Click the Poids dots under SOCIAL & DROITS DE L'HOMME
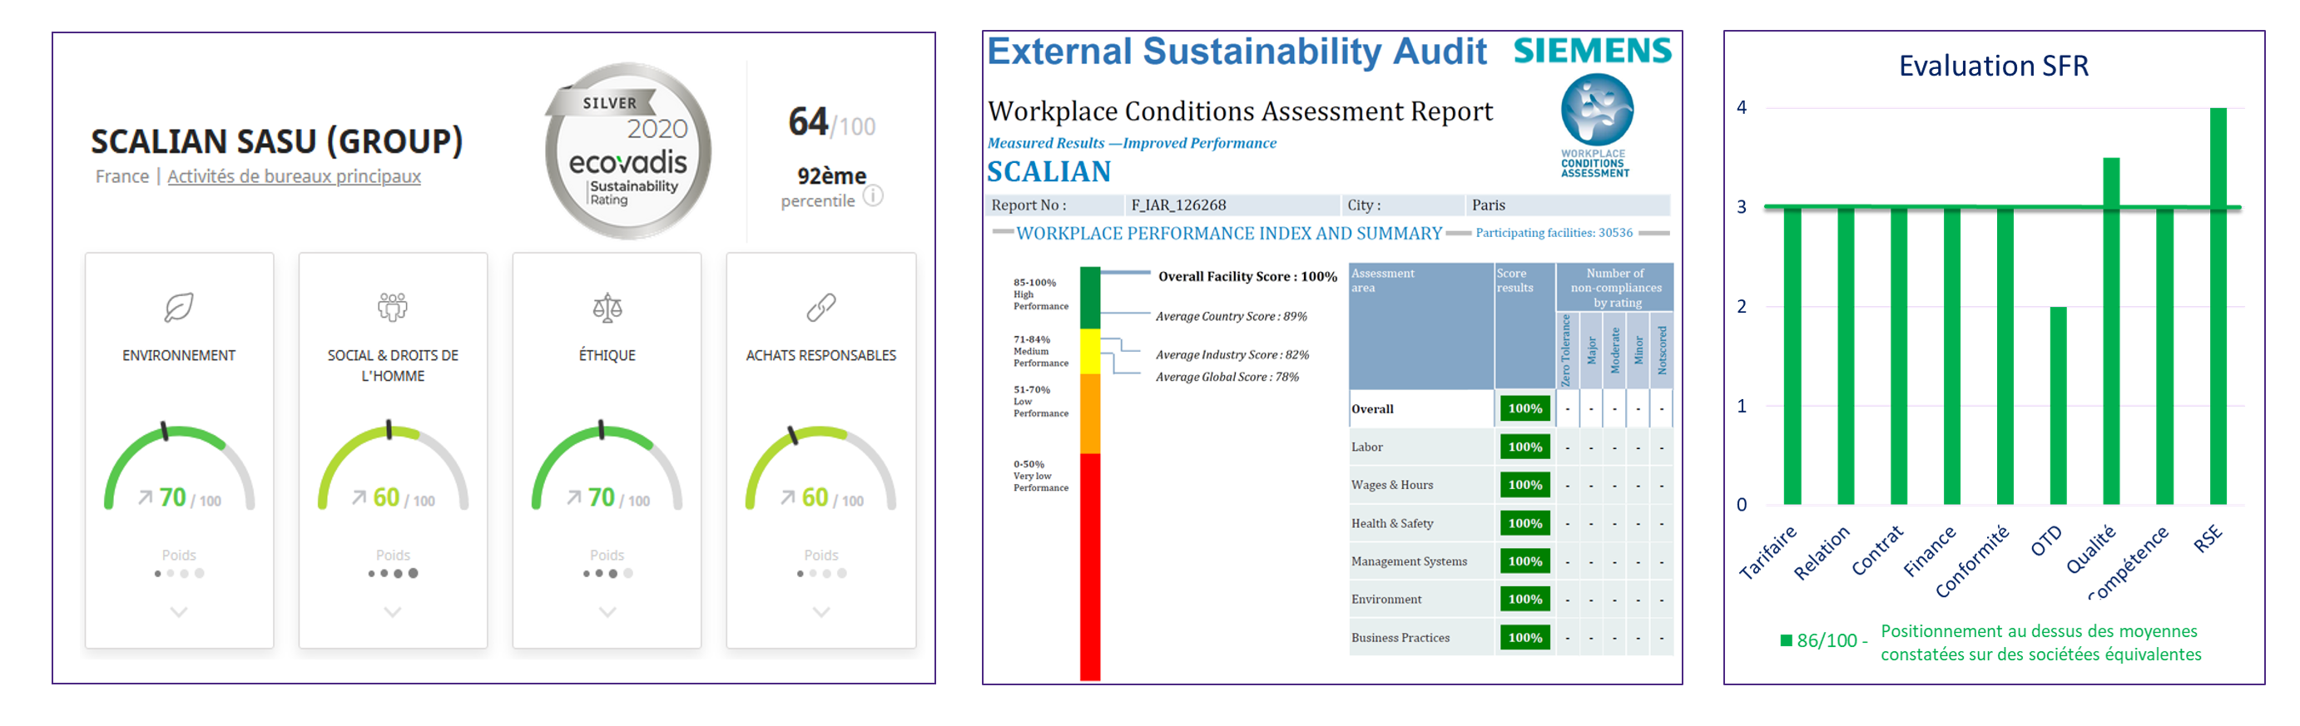Image resolution: width=2300 pixels, height=726 pixels. pyautogui.click(x=393, y=574)
